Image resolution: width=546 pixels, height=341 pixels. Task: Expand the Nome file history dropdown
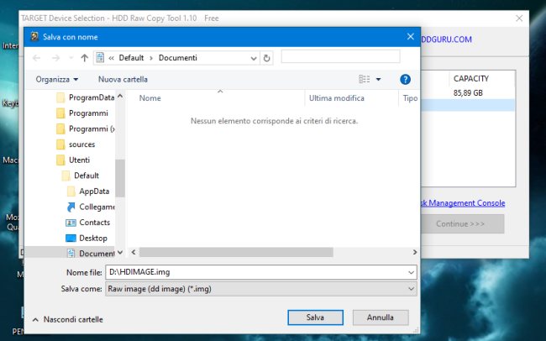411,272
